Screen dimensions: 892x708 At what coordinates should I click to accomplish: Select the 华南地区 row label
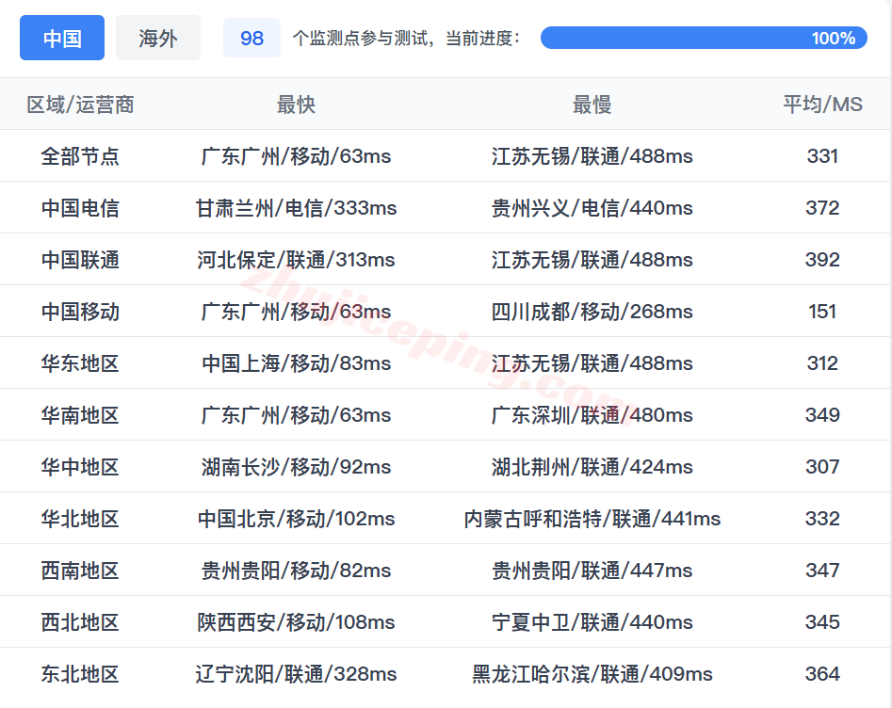(x=80, y=414)
